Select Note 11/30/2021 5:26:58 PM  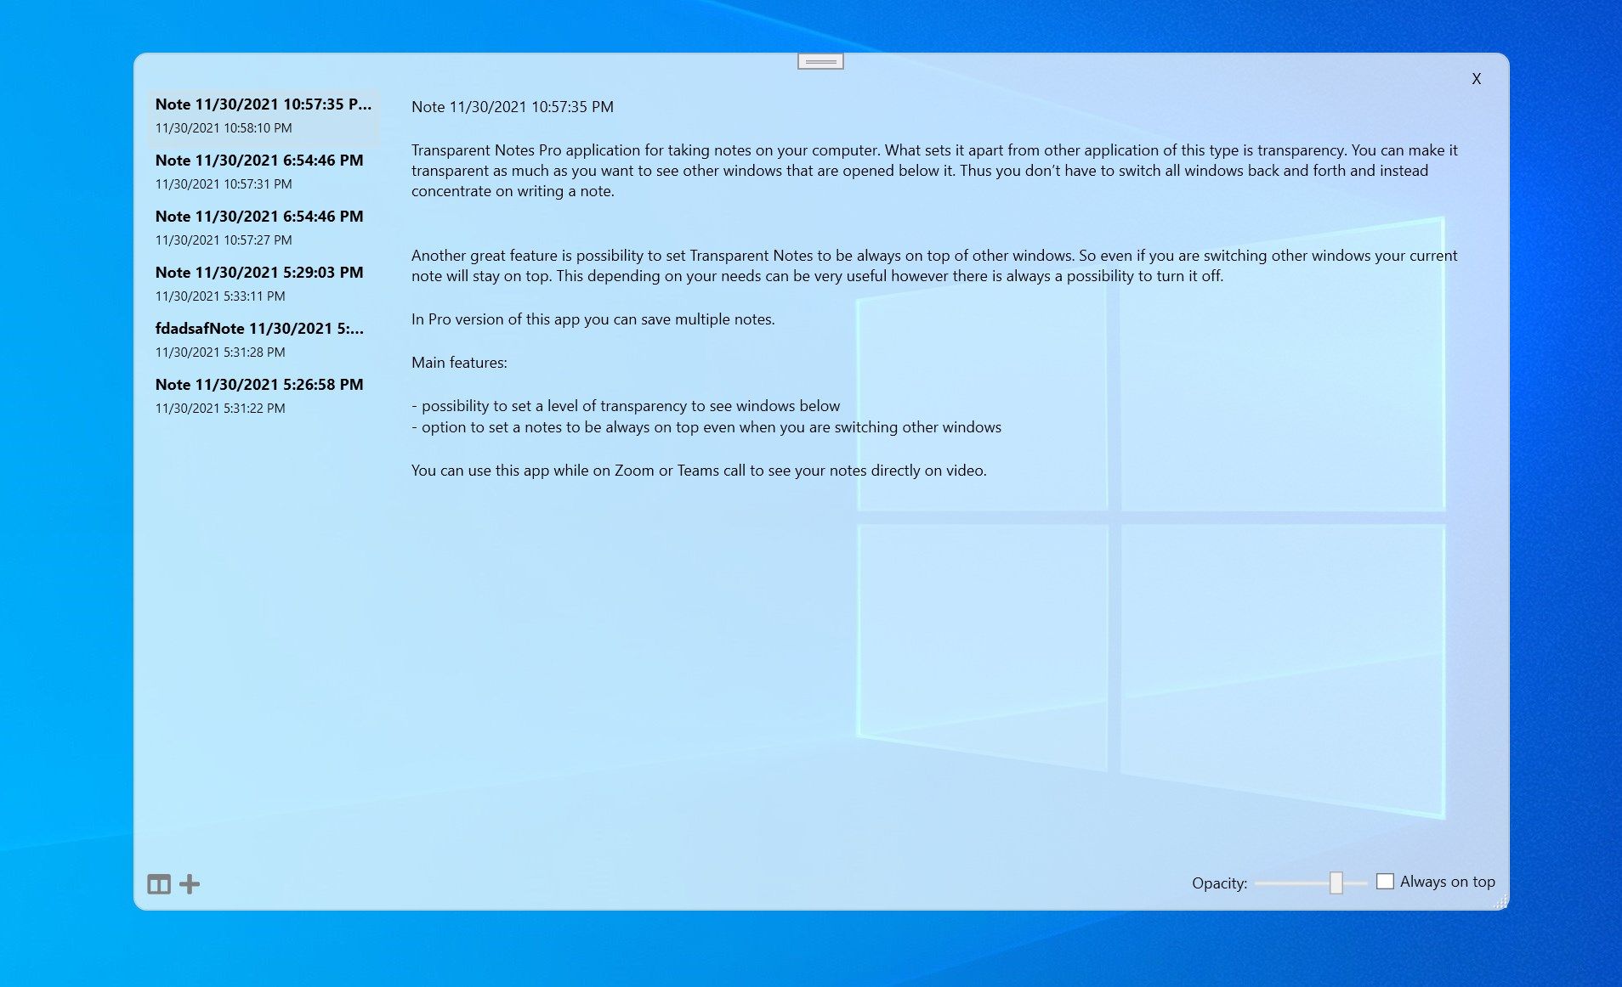263,396
